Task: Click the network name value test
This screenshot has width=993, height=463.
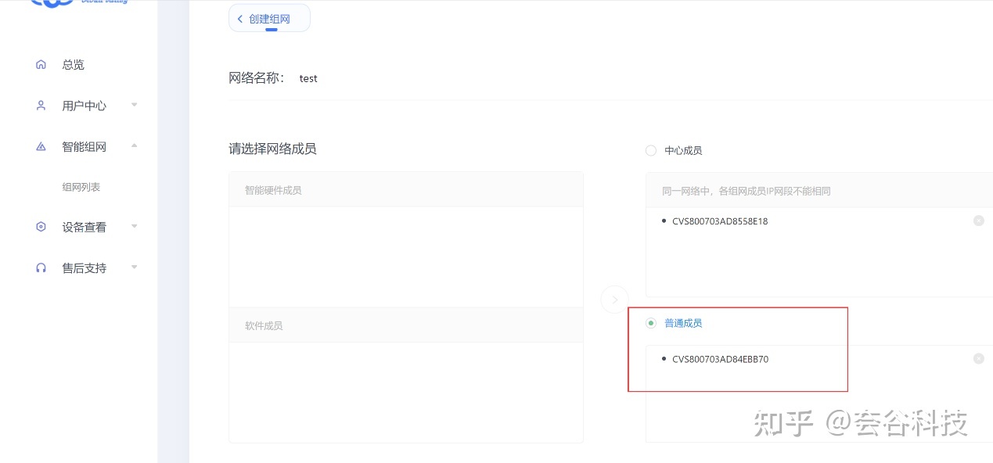Action: pos(308,79)
